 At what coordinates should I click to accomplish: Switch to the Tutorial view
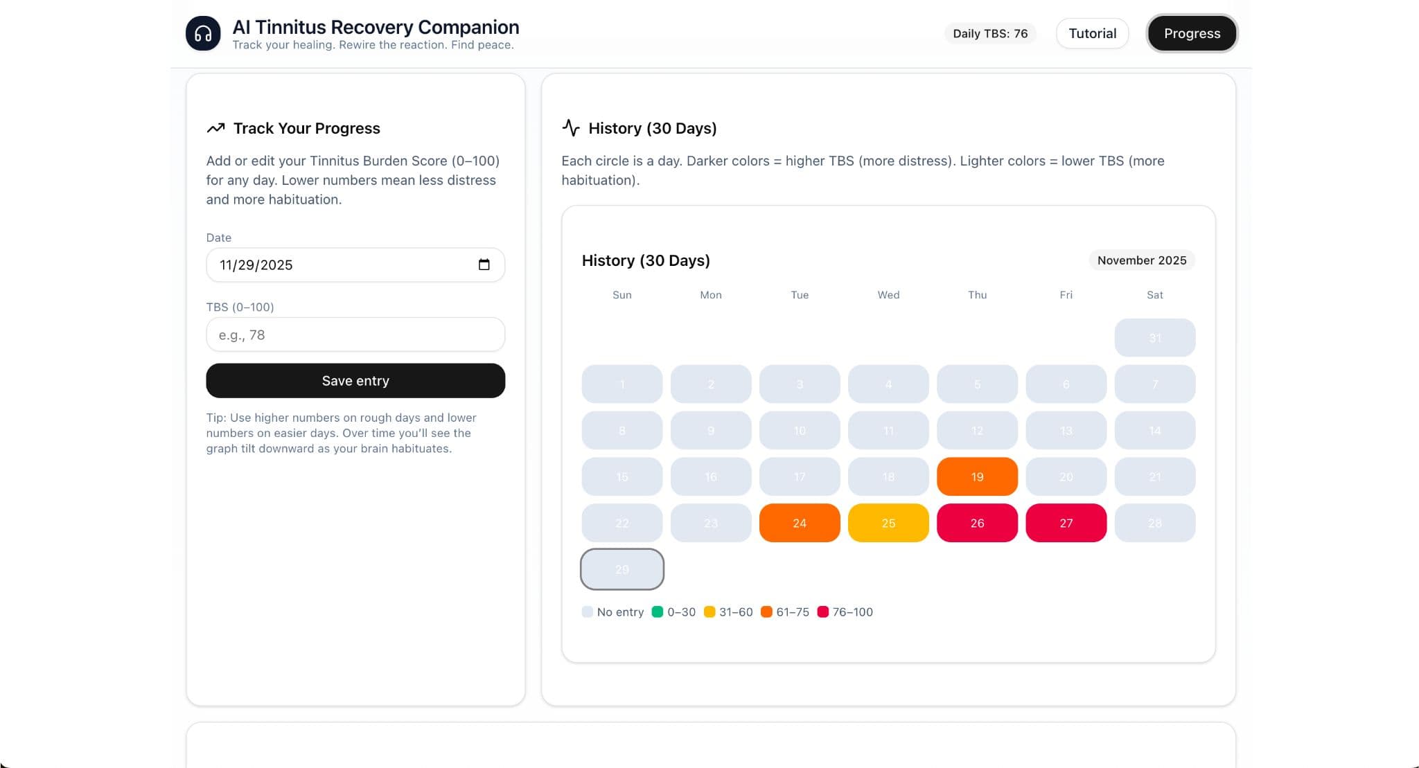coord(1092,33)
